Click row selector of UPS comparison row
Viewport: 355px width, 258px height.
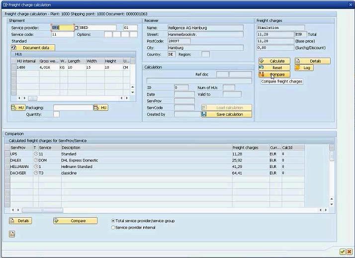7,154
